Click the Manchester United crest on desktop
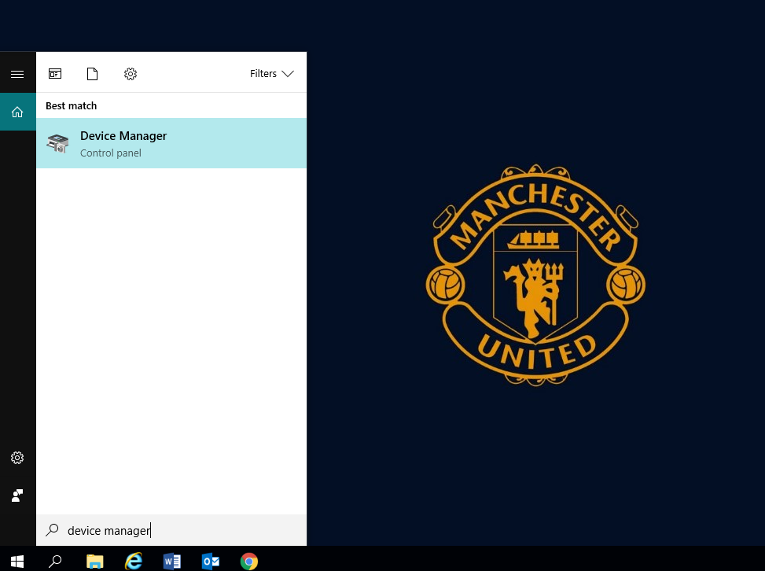Viewport: 765px width, 571px height. [535, 274]
